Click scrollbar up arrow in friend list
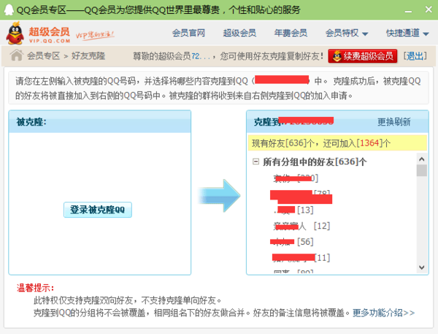 pyautogui.click(x=422, y=159)
